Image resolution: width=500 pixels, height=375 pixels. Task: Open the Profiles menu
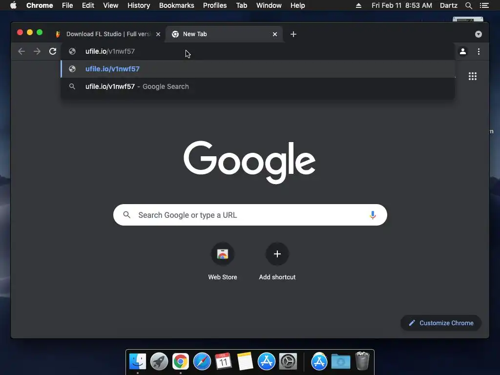(x=215, y=5)
